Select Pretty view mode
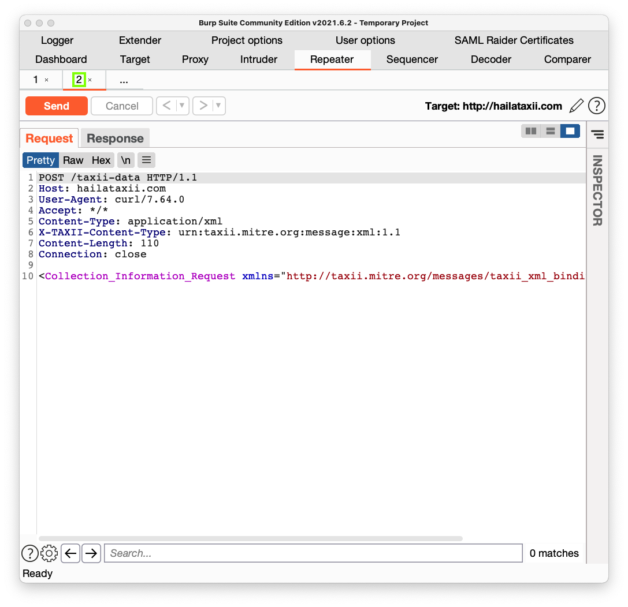Screen dimensions: 628x607 click(40, 160)
